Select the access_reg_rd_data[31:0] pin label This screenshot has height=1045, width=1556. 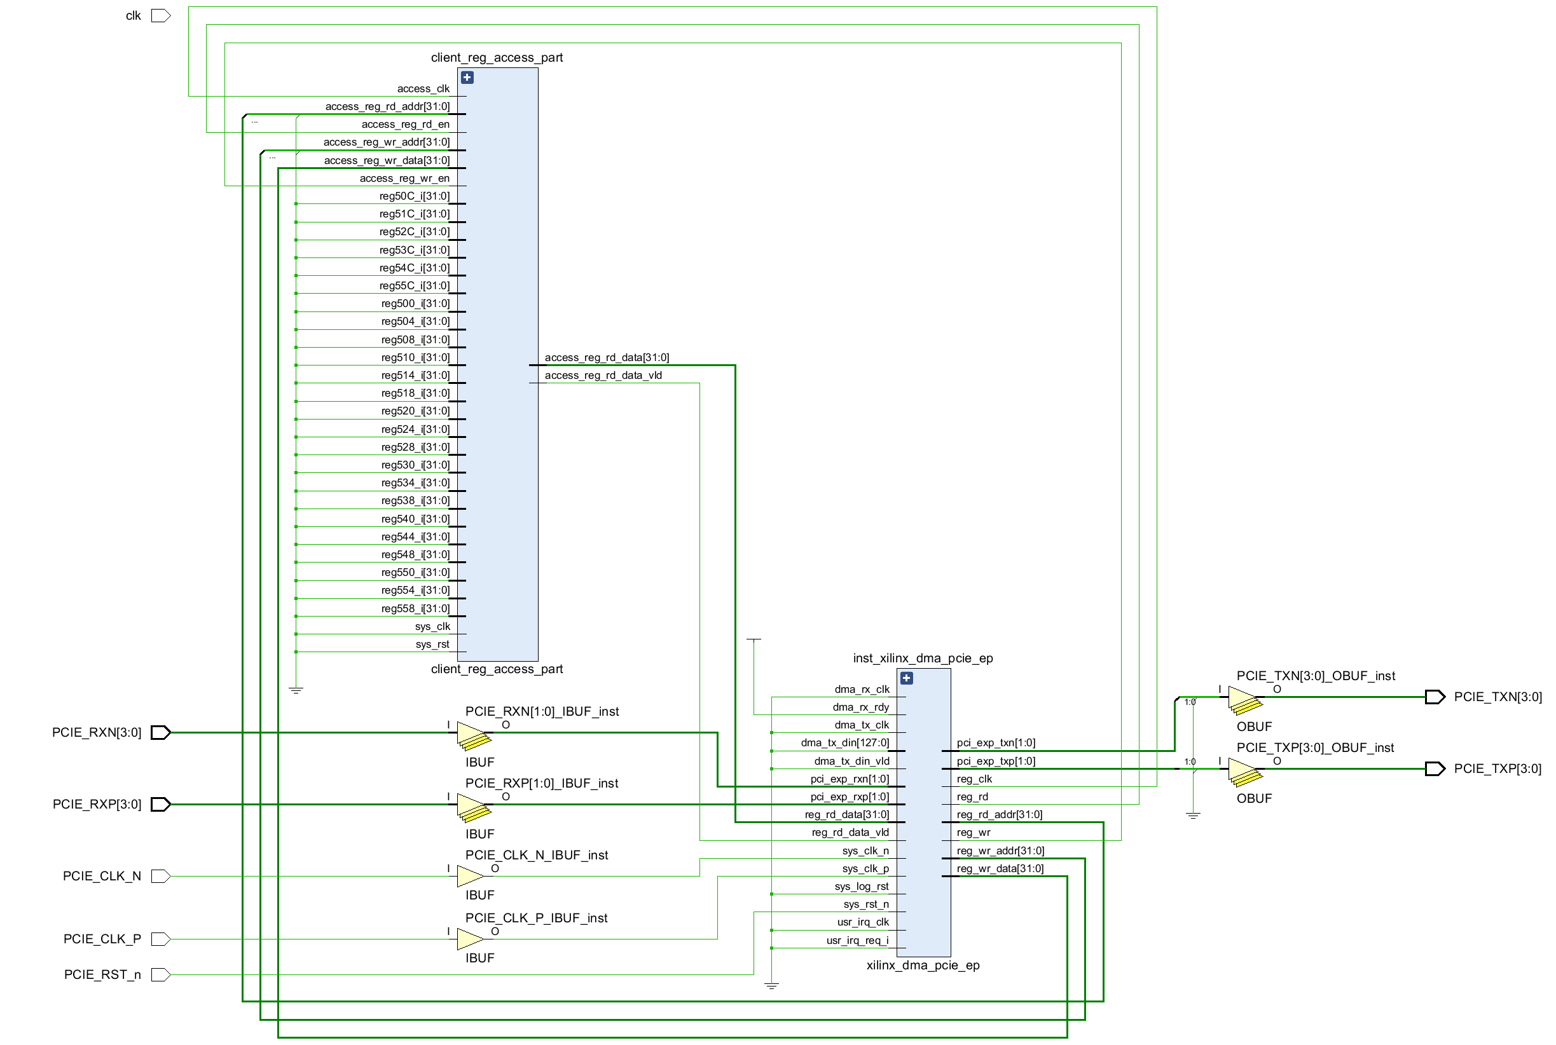tap(607, 358)
